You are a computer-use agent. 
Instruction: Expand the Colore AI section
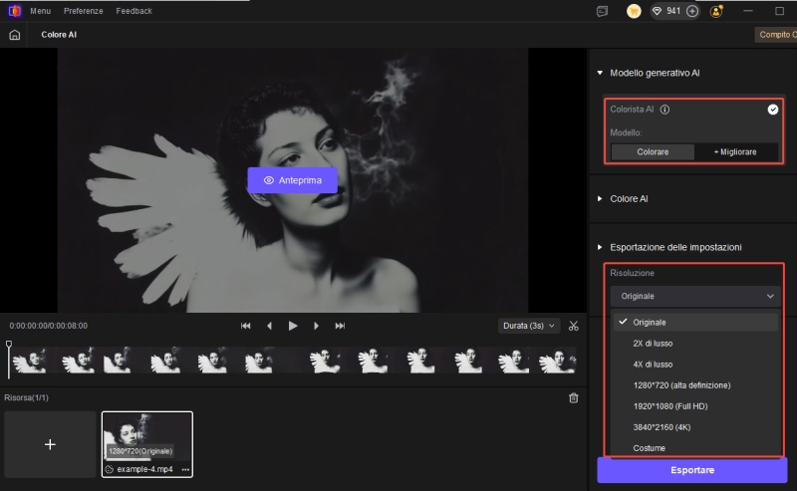click(600, 199)
